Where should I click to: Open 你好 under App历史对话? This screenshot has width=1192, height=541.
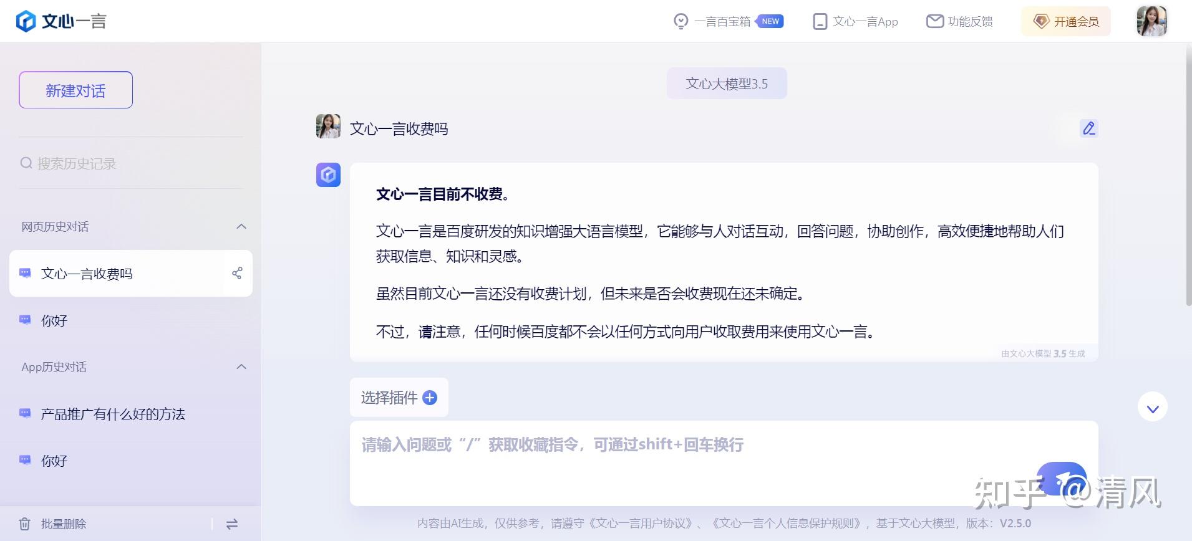tap(131, 461)
